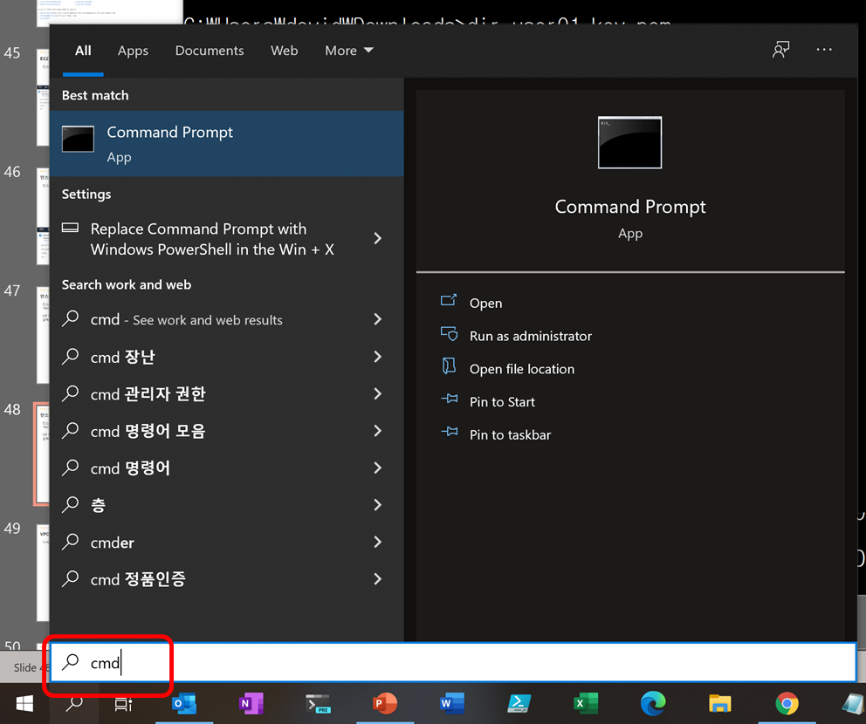This screenshot has height=724, width=866.
Task: Open PowerPoint from the taskbar
Action: pos(384,703)
